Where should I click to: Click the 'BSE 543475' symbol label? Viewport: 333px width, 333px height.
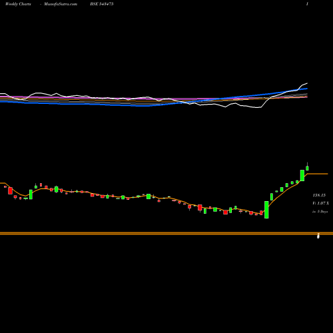[102, 4]
